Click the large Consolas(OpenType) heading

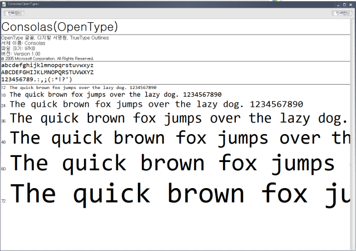pos(60,27)
